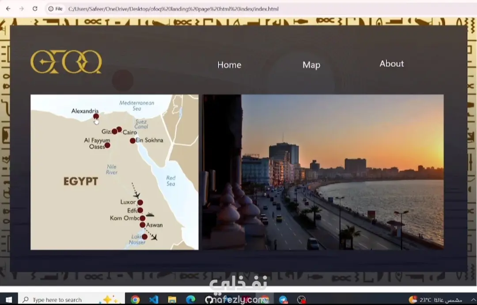Click the Nile River map label

tap(112, 169)
